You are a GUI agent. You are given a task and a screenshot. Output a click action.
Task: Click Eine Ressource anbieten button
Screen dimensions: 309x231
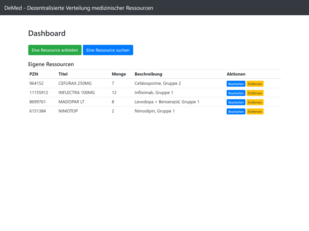click(x=55, y=50)
